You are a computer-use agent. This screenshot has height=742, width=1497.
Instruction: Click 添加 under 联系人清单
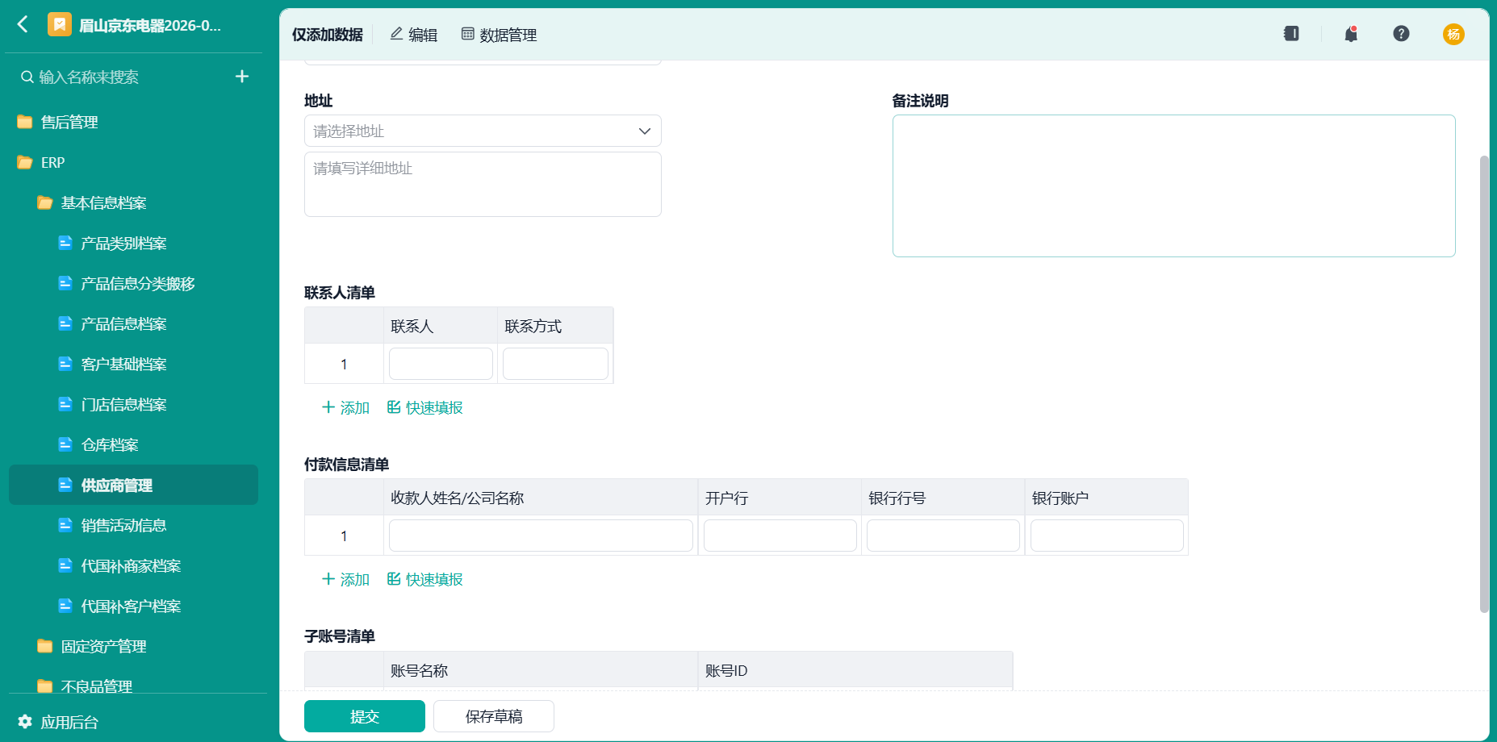(345, 407)
